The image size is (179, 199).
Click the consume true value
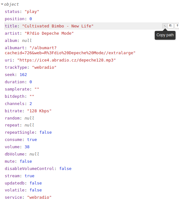click(x=32, y=139)
